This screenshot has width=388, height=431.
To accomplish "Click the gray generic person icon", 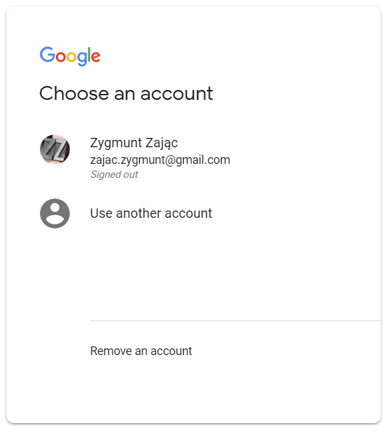I will (55, 213).
